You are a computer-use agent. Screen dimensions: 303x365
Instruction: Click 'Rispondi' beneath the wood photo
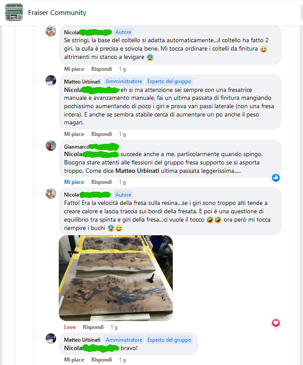click(x=93, y=327)
